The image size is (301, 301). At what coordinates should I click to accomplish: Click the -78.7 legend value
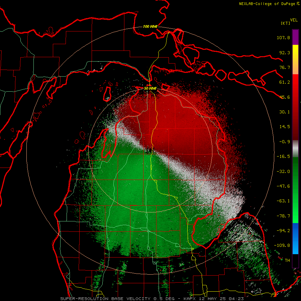283,216
